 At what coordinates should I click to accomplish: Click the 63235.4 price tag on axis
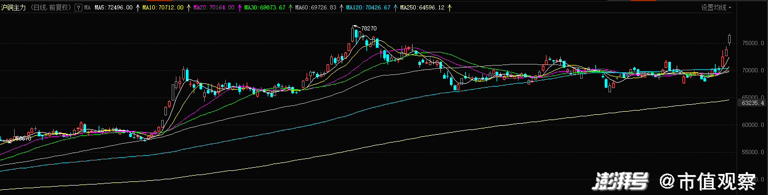click(752, 103)
